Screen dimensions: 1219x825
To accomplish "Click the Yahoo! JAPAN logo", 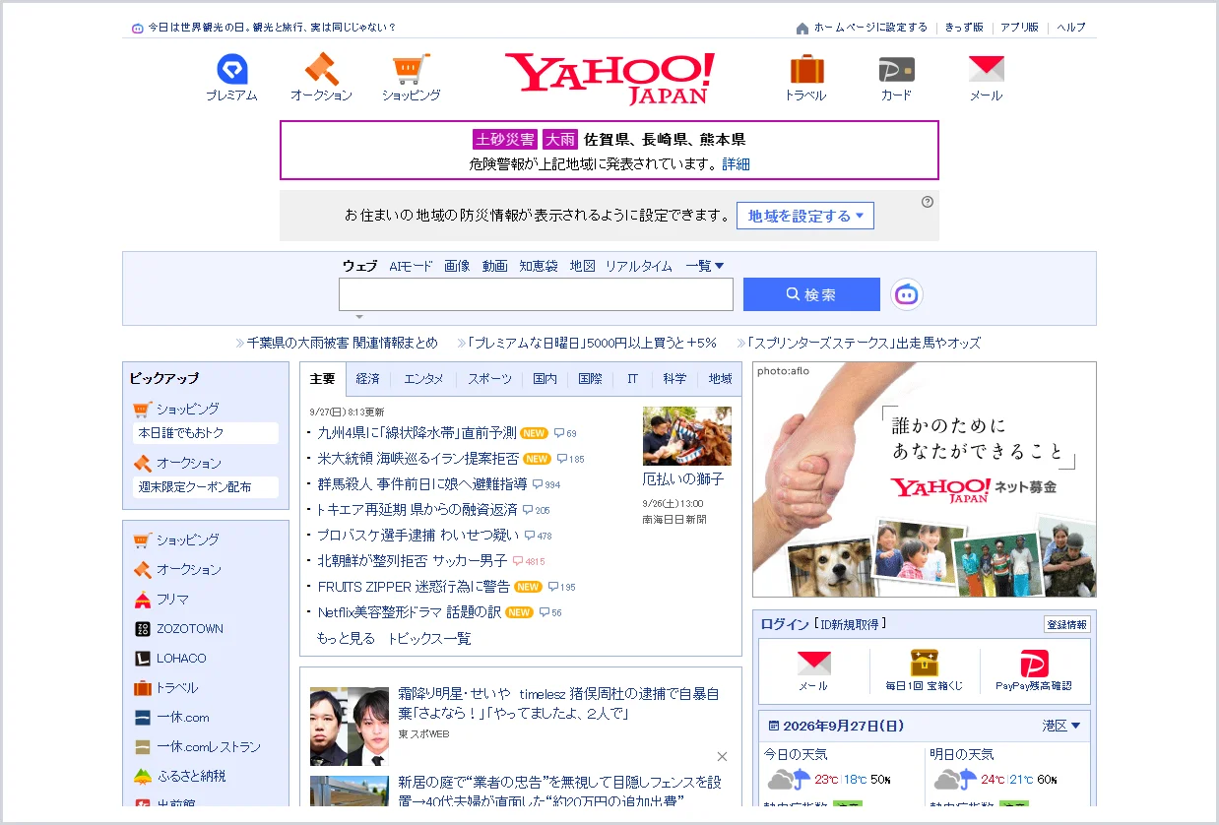I will (609, 79).
